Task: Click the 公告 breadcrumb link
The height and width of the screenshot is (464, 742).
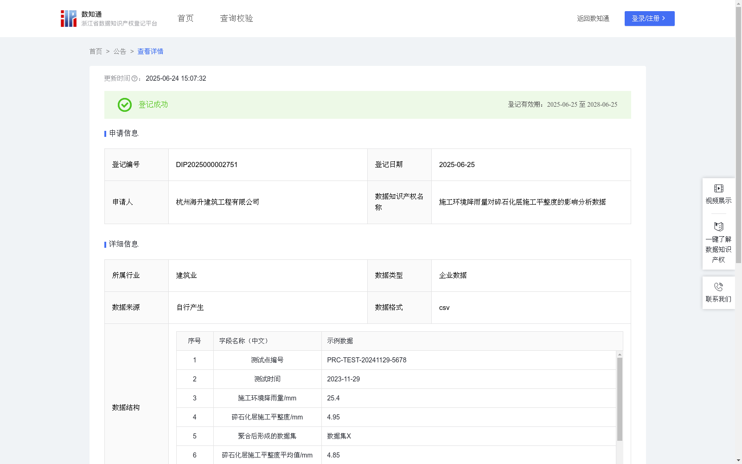Action: 120,52
